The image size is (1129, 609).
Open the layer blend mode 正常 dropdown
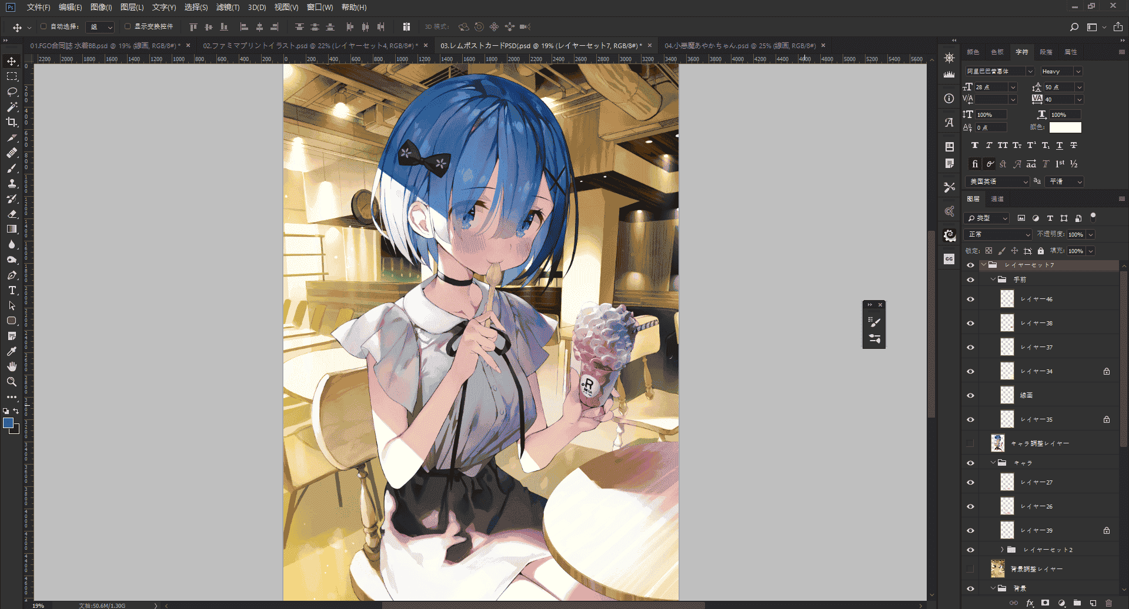click(998, 234)
